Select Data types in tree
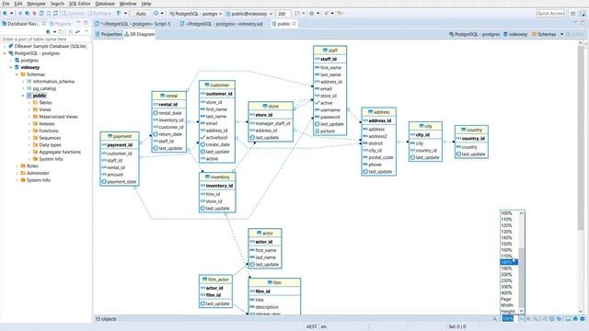The image size is (589, 331). [50, 145]
